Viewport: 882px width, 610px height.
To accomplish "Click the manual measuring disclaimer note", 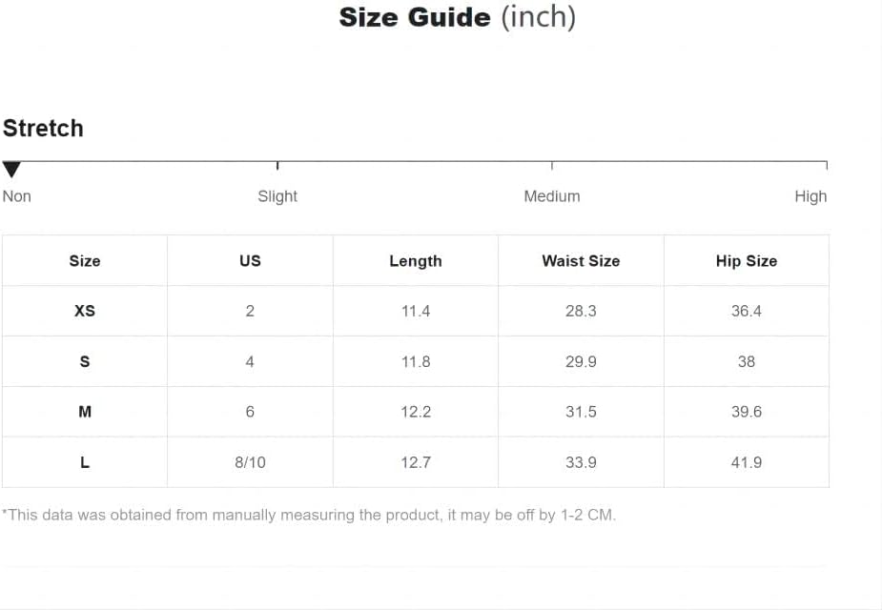I will coord(309,515).
